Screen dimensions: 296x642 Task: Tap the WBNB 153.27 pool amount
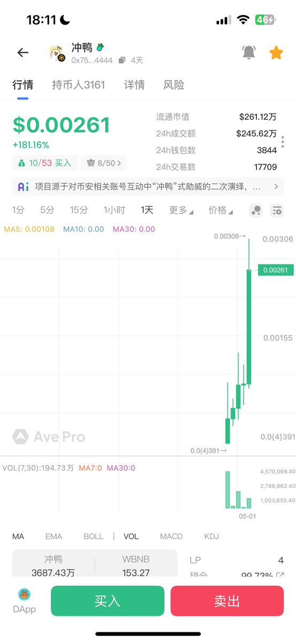click(136, 566)
